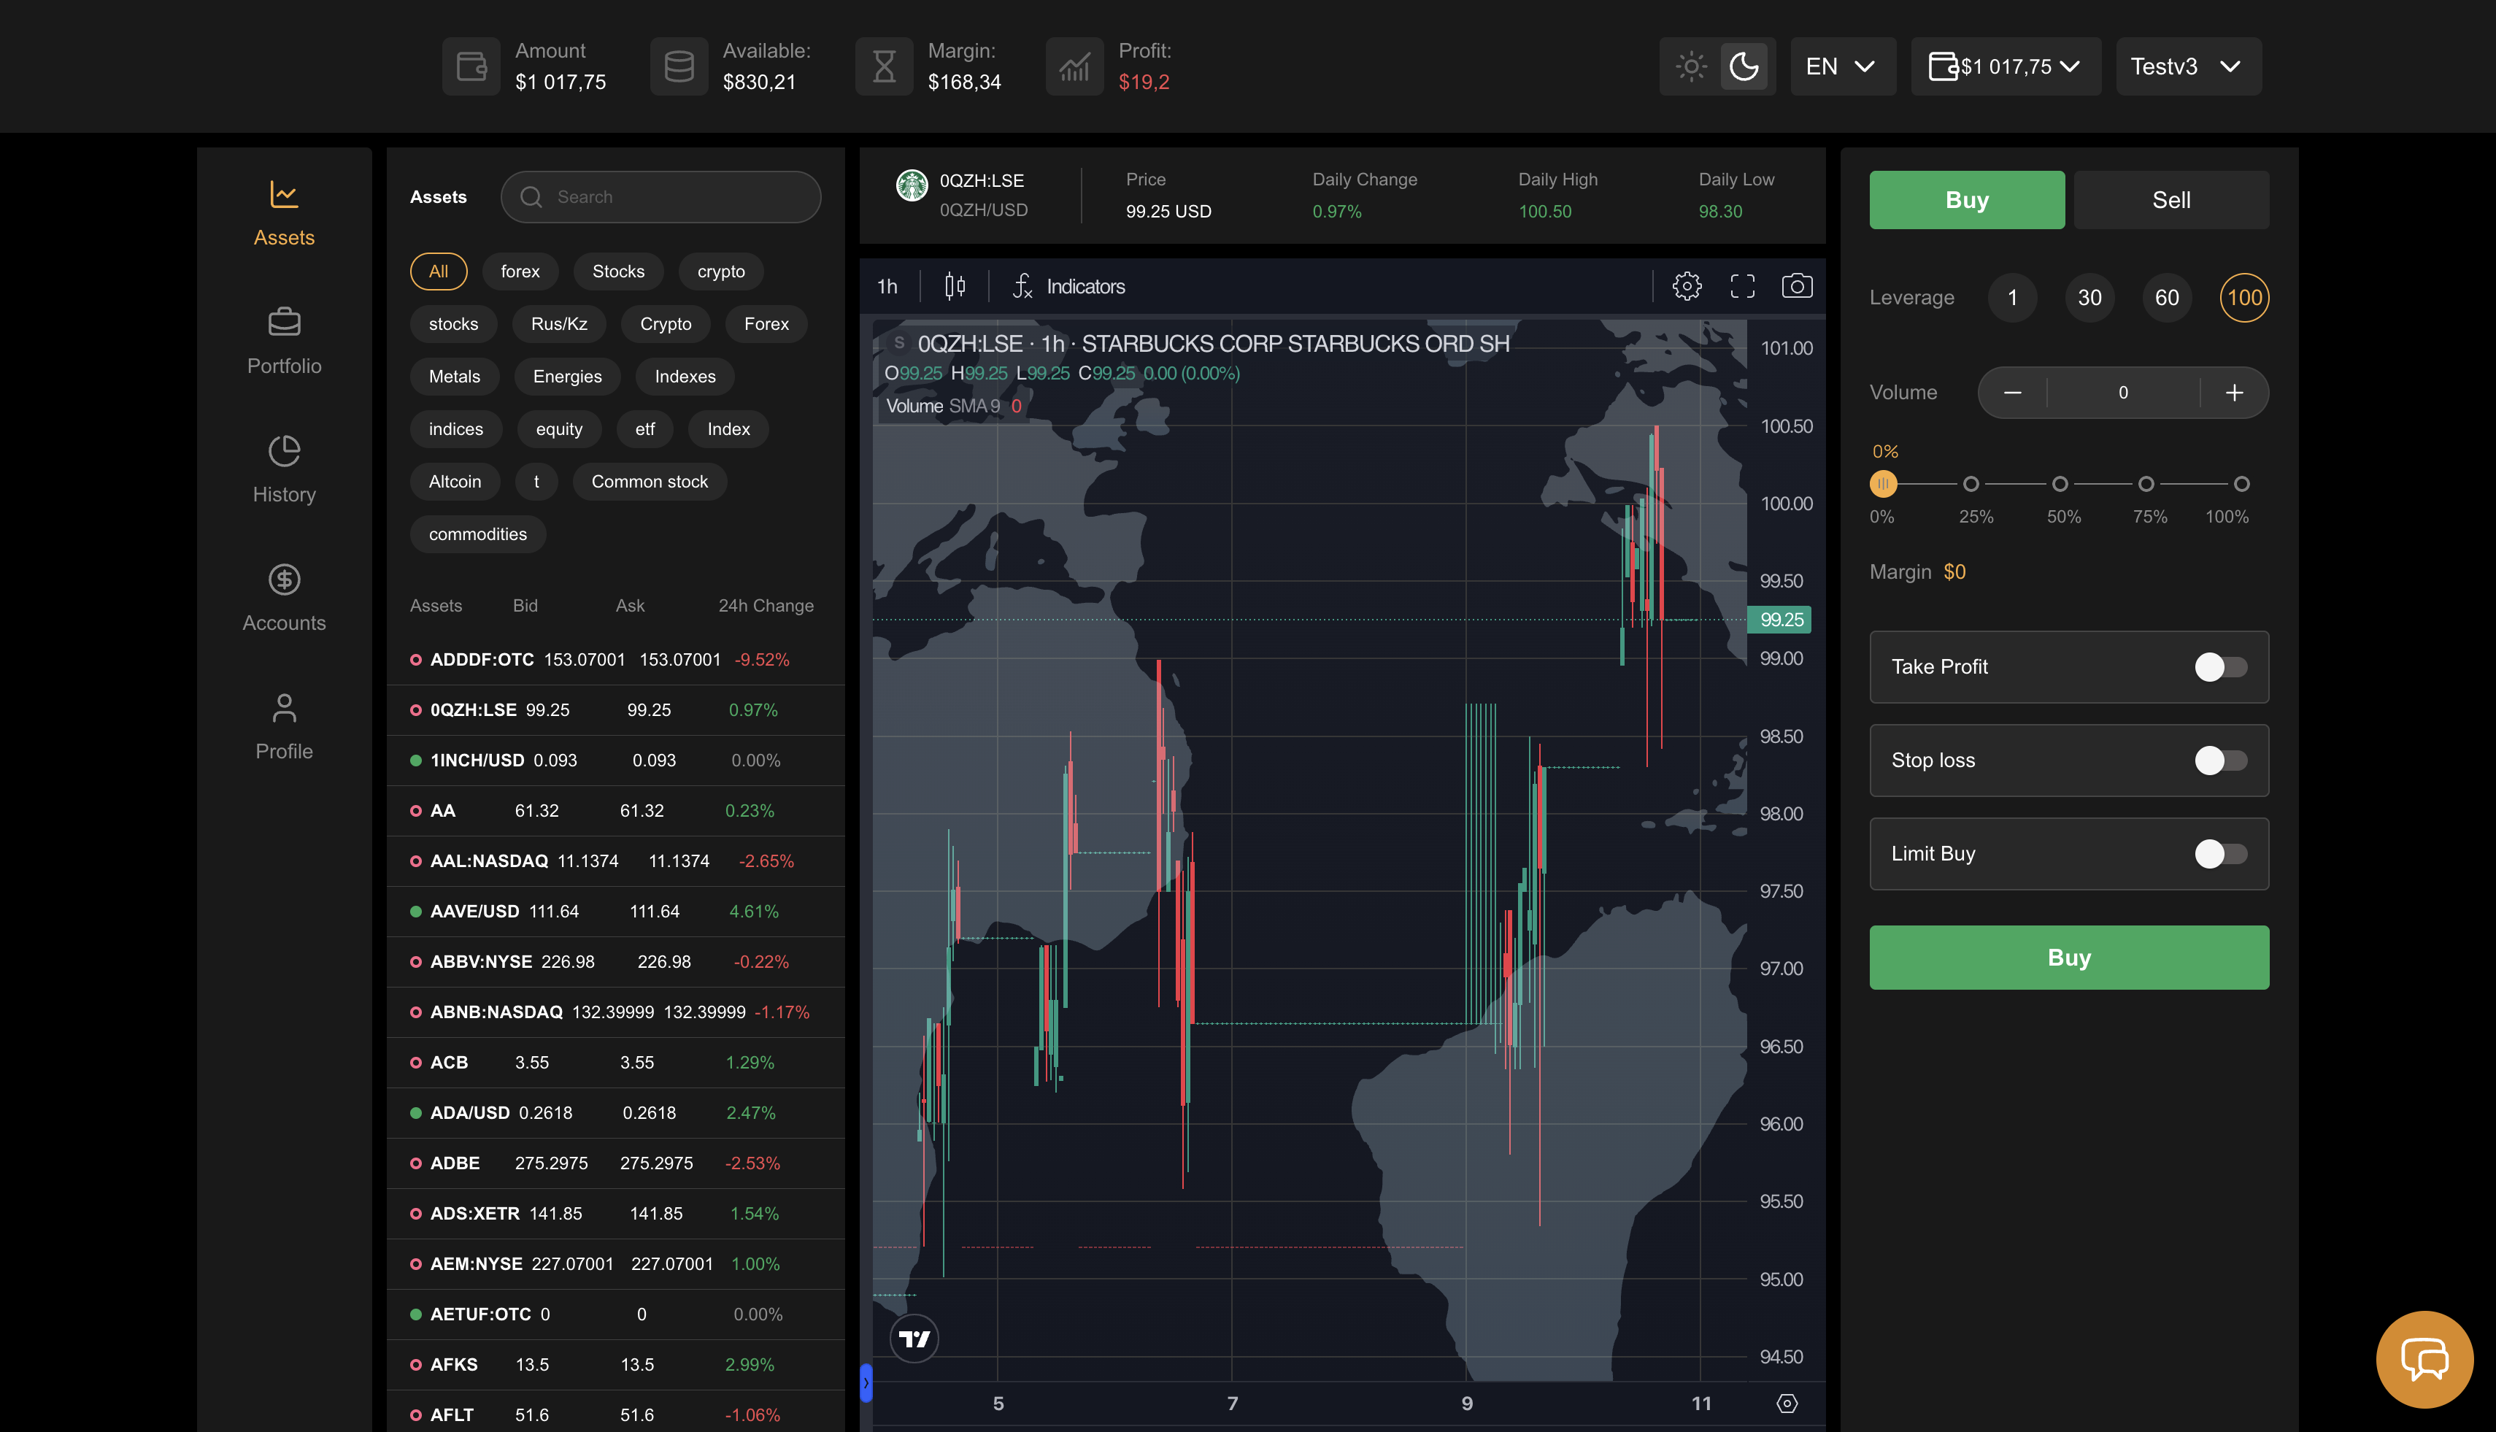The image size is (2496, 1432).
Task: Switch to the crypto asset tab
Action: 721,272
